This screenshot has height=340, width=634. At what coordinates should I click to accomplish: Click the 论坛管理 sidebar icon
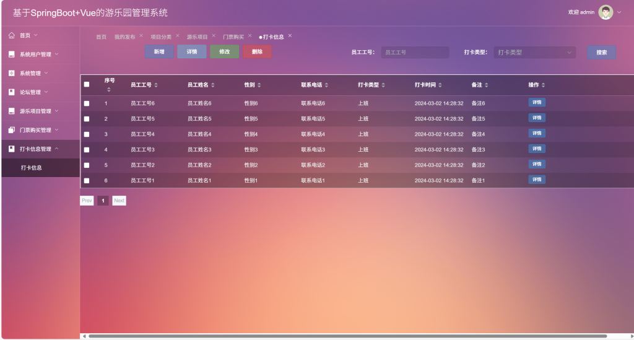(x=11, y=92)
